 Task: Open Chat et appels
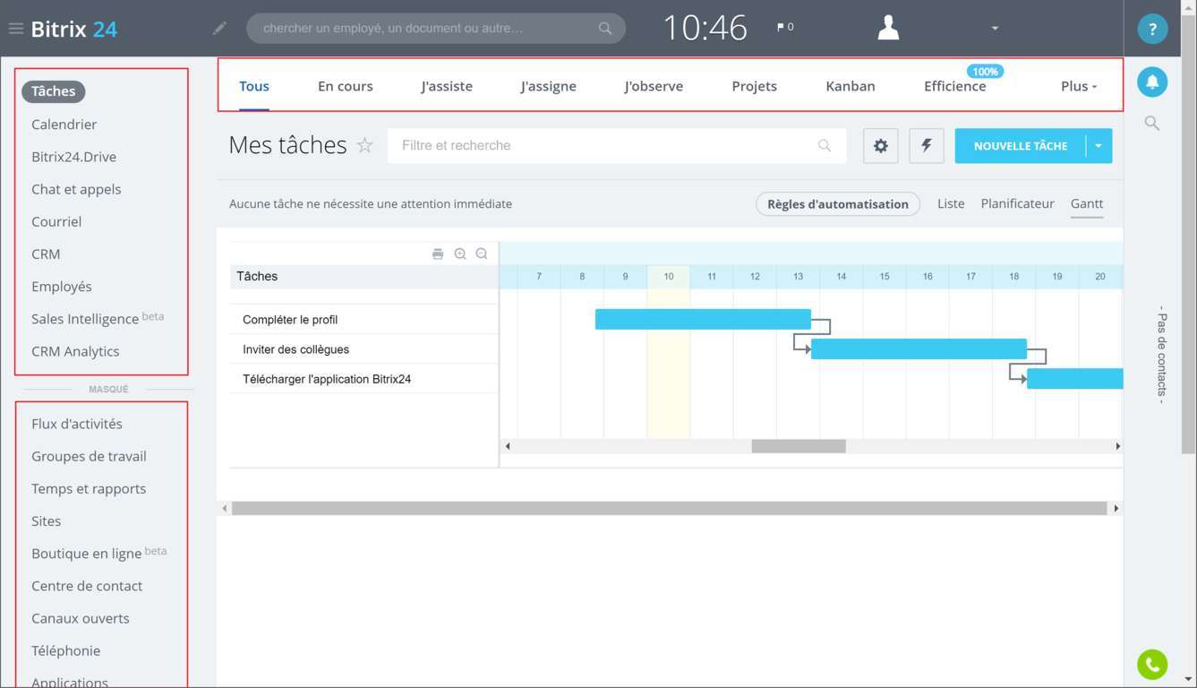[76, 189]
